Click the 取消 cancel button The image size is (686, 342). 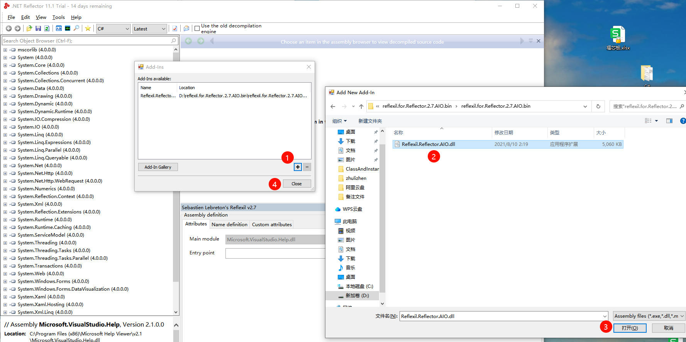click(669, 328)
